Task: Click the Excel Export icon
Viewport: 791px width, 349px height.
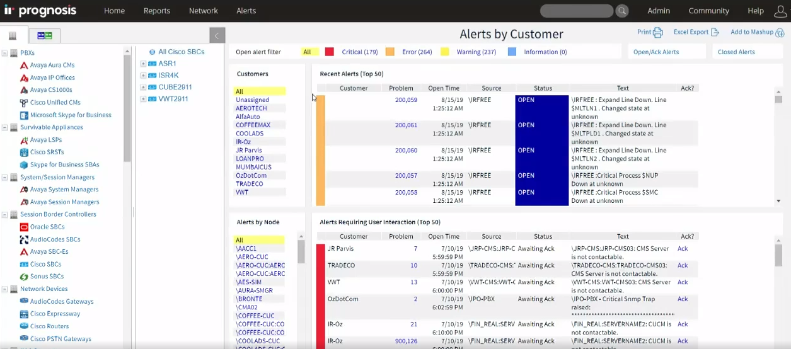Action: coord(715,32)
